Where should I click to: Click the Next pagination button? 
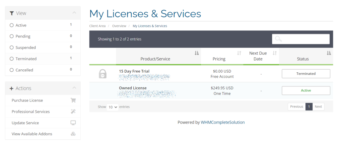318,107
